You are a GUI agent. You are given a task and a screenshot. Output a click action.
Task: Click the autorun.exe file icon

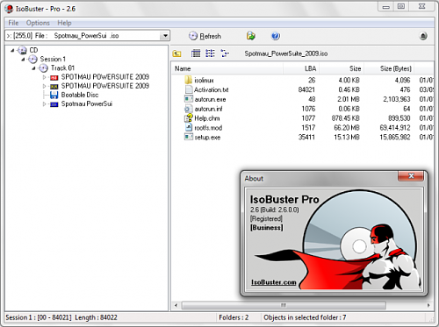189,99
